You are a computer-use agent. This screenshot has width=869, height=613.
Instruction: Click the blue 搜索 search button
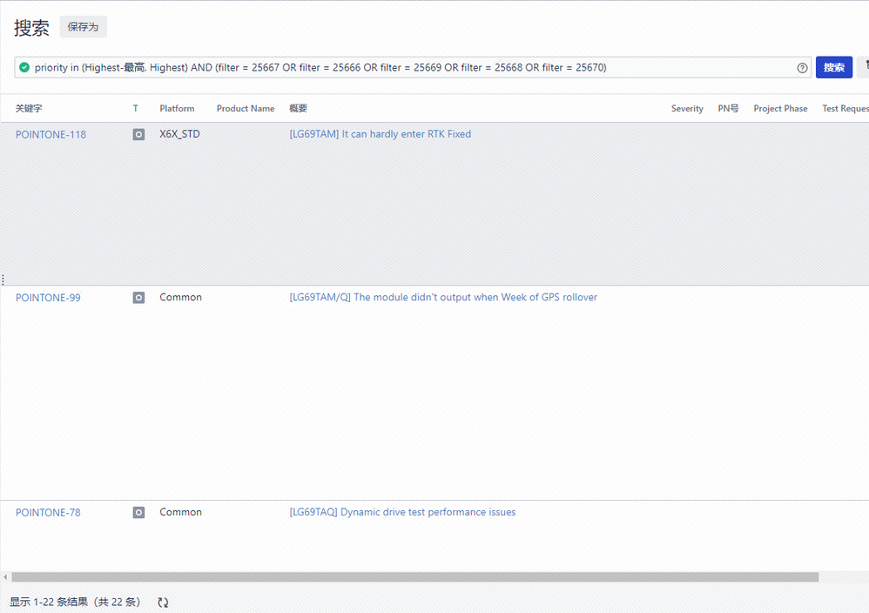click(x=833, y=67)
